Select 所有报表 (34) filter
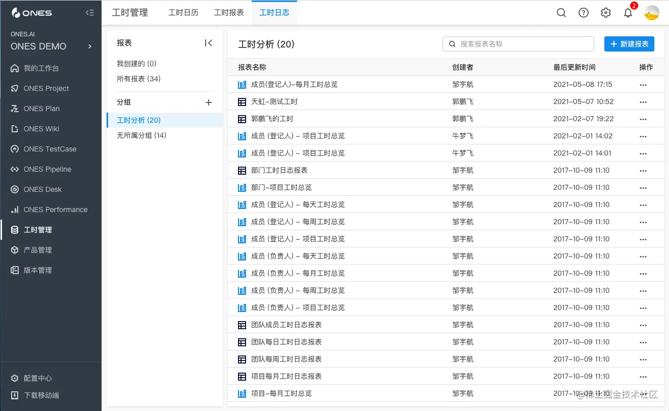Image resolution: width=669 pixels, height=411 pixels. [x=138, y=79]
